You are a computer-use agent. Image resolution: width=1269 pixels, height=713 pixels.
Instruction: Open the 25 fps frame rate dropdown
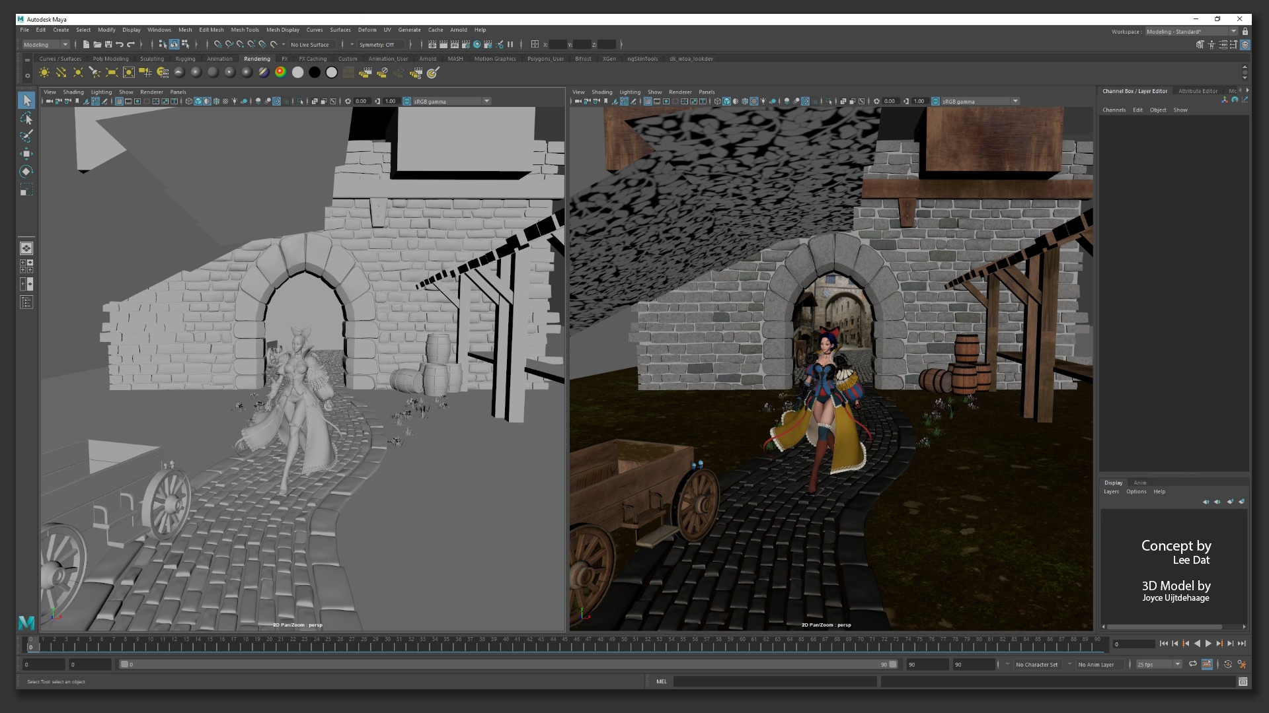tap(1159, 664)
